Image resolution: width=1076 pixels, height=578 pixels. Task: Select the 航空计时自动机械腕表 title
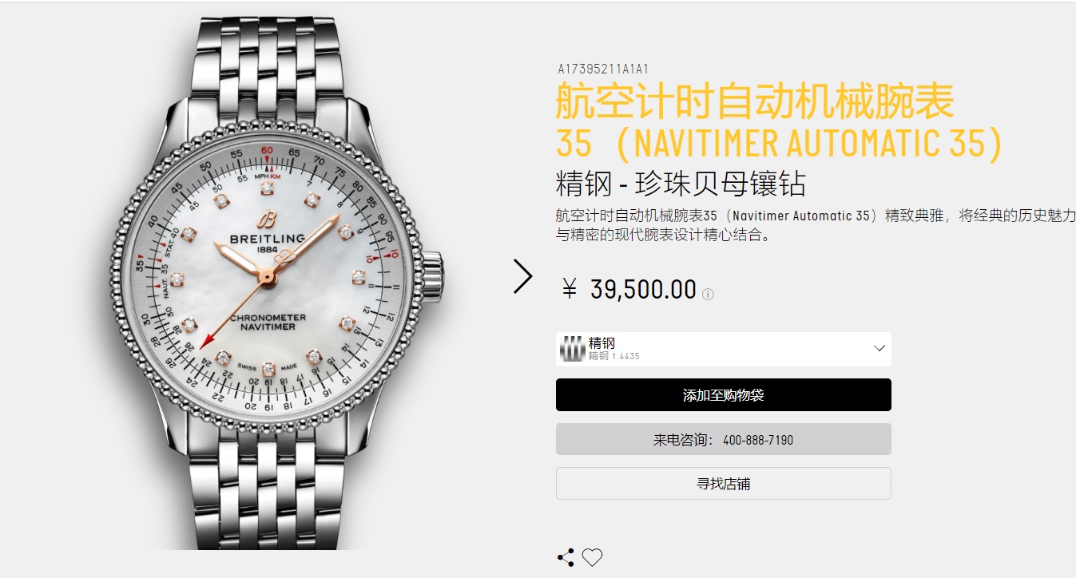click(756, 101)
